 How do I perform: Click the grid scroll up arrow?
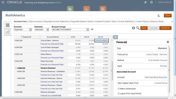tap(112, 40)
